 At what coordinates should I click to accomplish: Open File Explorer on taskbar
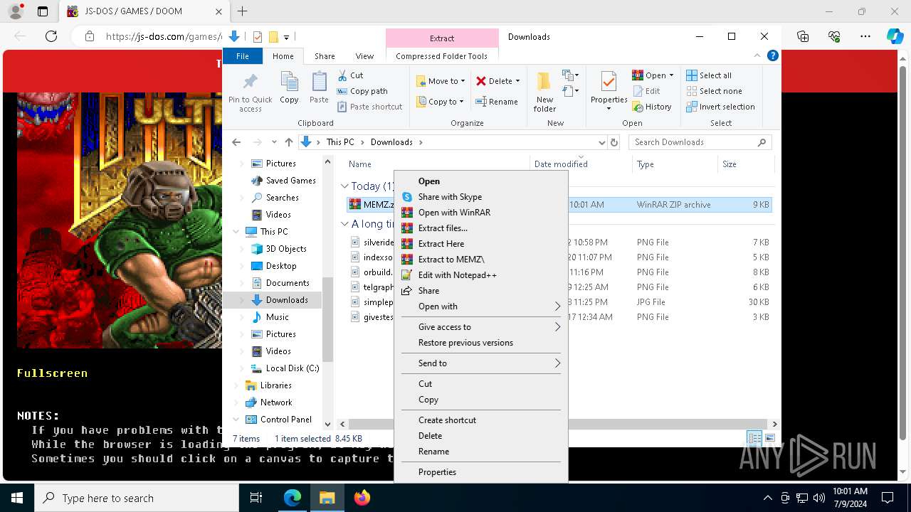pos(327,498)
